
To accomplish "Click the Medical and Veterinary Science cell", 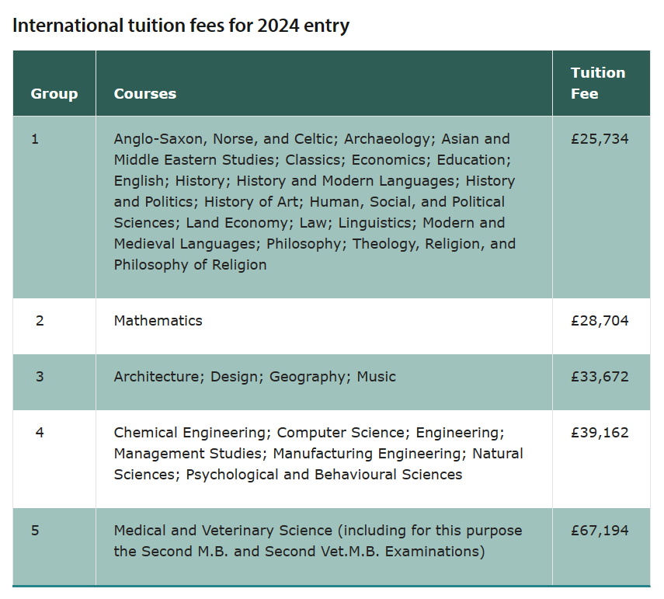I will 318,542.
